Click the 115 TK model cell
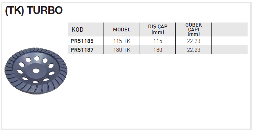 coord(122,41)
